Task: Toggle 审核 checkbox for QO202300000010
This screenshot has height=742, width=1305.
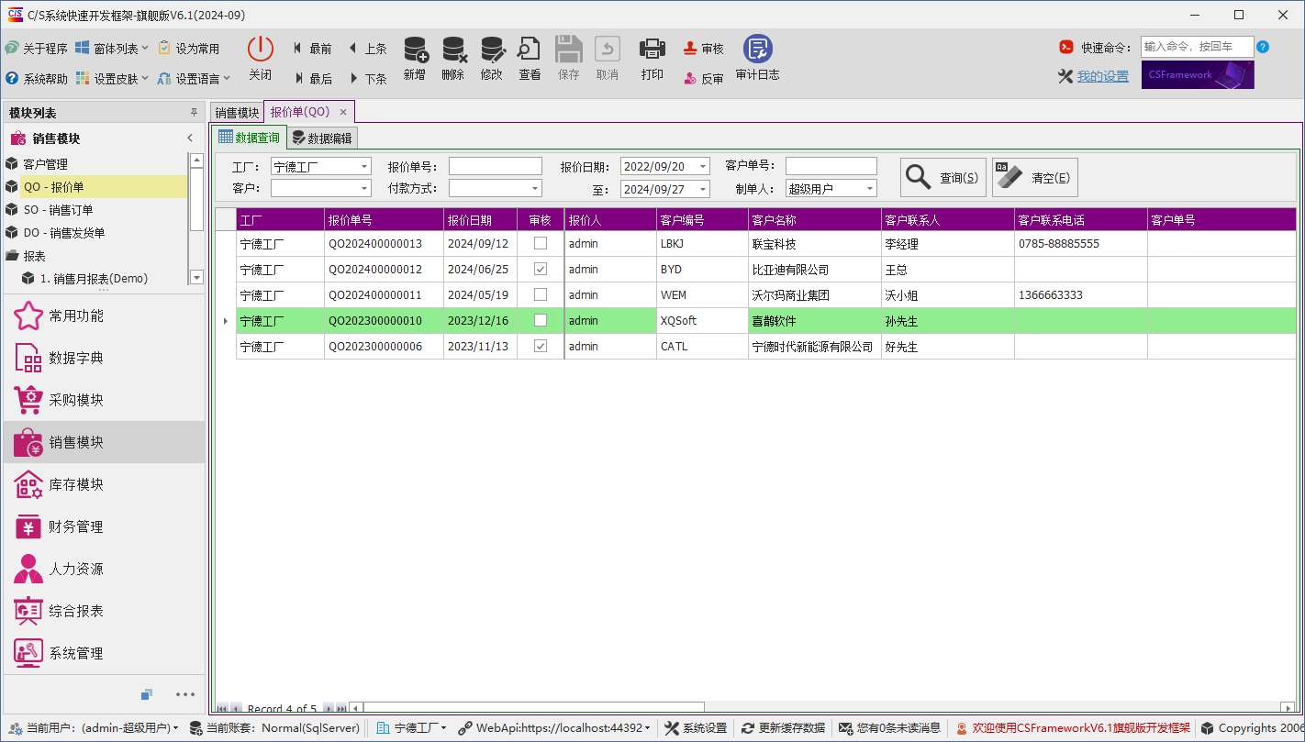Action: [x=541, y=320]
